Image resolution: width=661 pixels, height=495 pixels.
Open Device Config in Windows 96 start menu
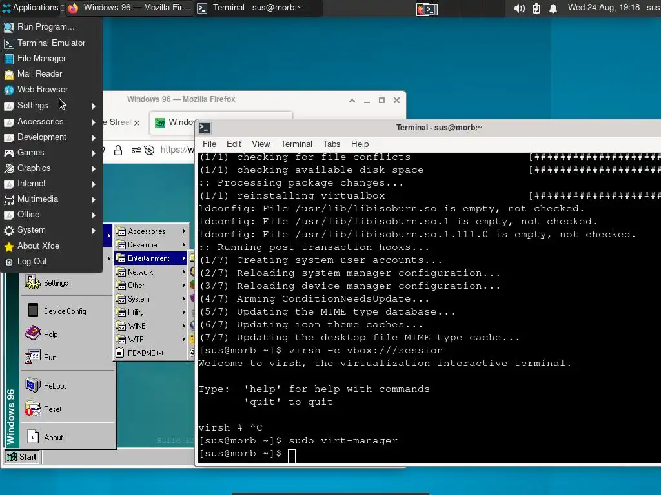(x=67, y=311)
